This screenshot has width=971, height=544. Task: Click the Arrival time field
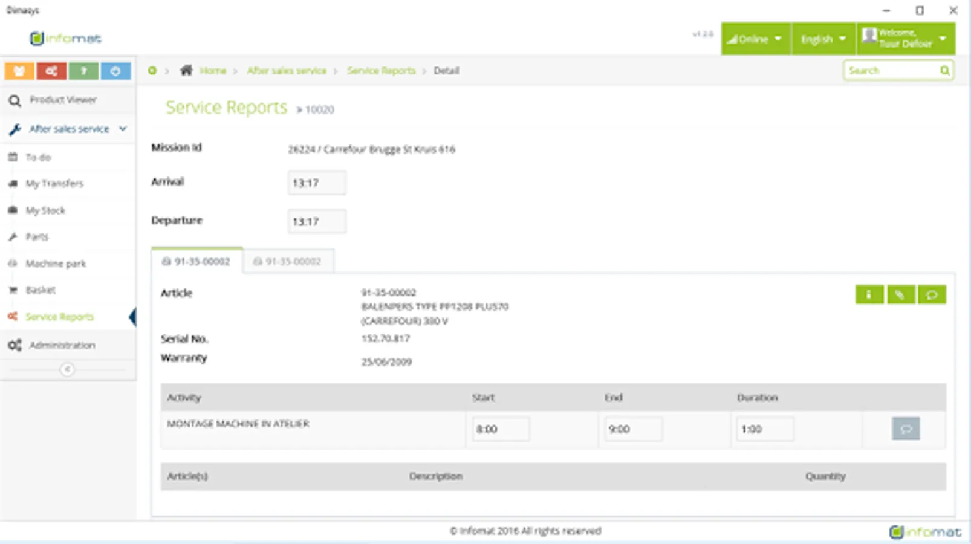tap(317, 183)
